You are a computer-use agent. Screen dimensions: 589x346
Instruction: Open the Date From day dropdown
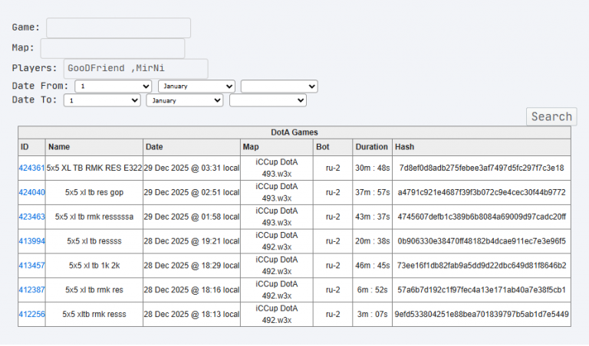tap(113, 86)
